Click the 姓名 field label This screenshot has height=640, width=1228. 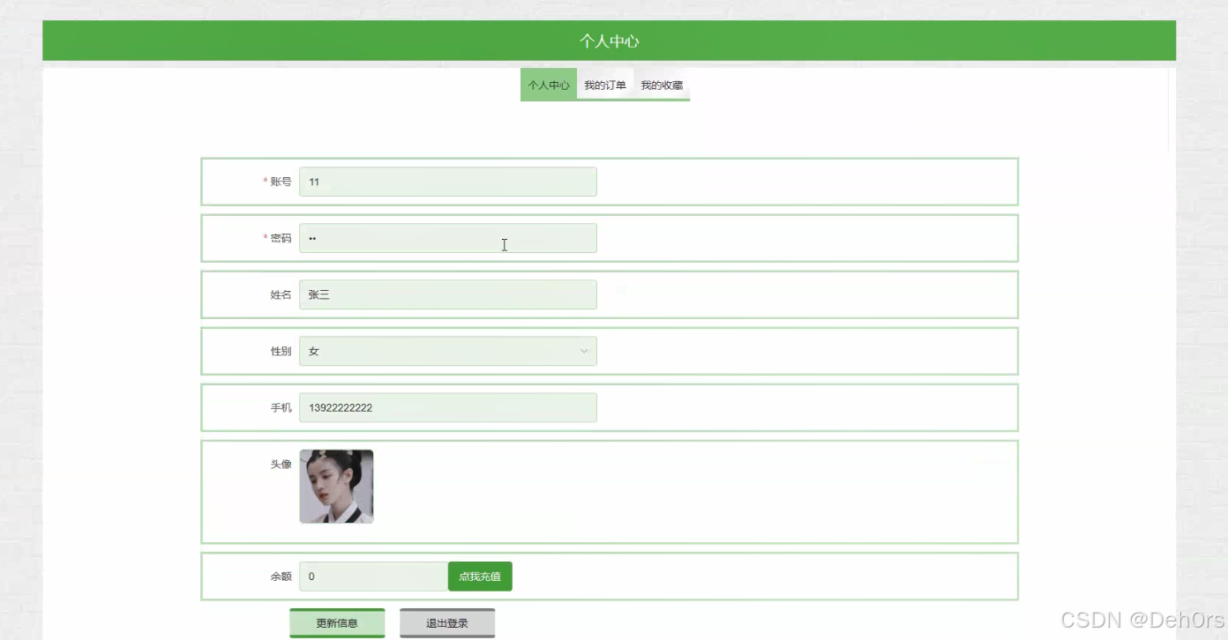click(x=281, y=294)
